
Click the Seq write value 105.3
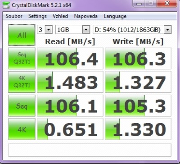(x=138, y=105)
